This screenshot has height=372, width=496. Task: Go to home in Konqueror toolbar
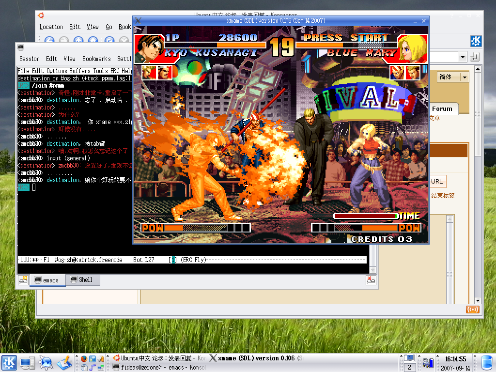point(93,40)
